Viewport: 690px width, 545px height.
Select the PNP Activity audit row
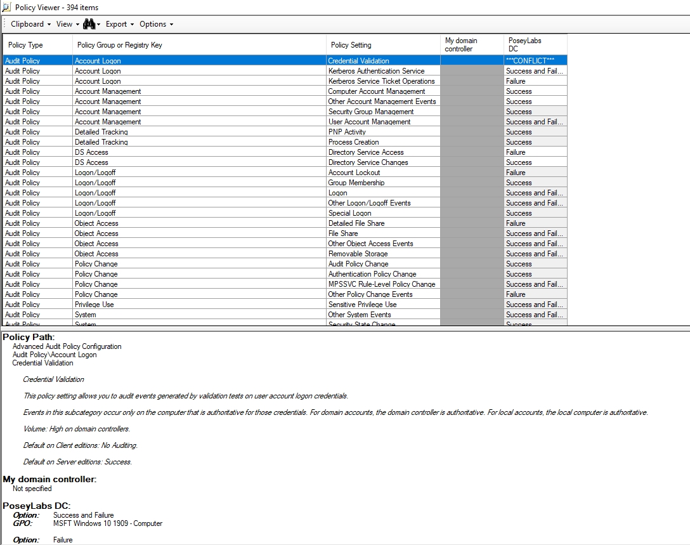(254, 131)
